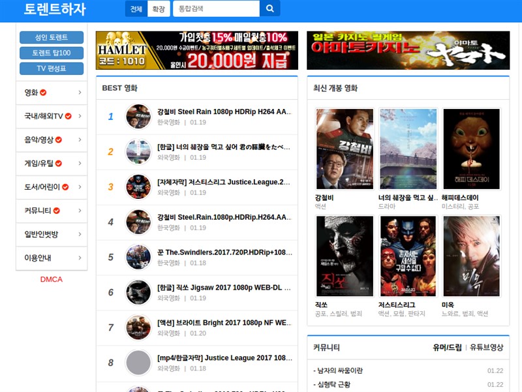Open the 미옥 movie poster
Screen dimensions: 522x392
[471, 256]
